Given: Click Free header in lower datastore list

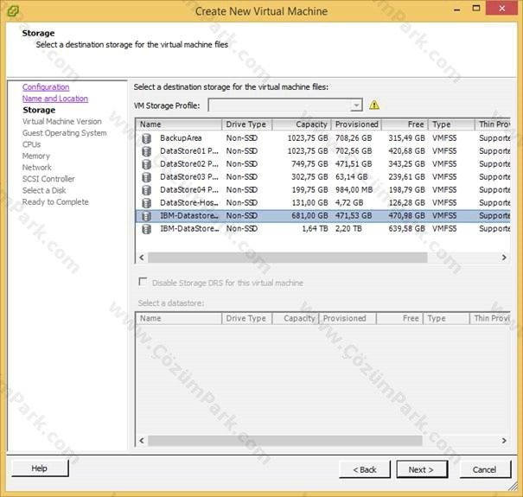Looking at the screenshot, I should pos(400,319).
